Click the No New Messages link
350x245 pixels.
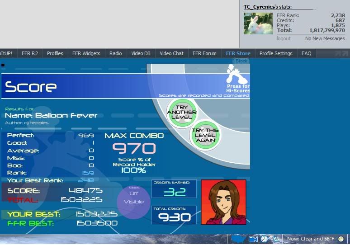(325, 39)
